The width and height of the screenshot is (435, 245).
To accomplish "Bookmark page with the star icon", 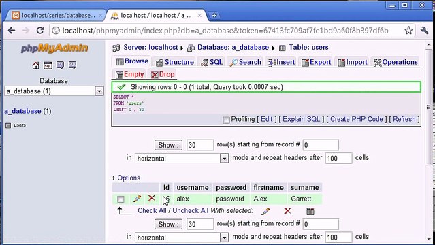I will 408,30.
